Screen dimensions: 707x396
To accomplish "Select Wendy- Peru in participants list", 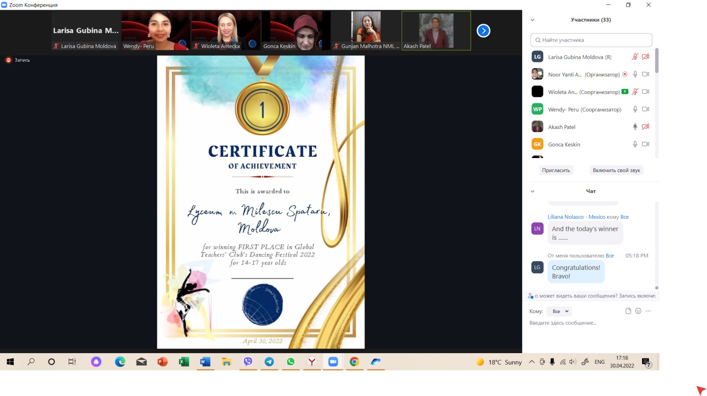I will [584, 109].
